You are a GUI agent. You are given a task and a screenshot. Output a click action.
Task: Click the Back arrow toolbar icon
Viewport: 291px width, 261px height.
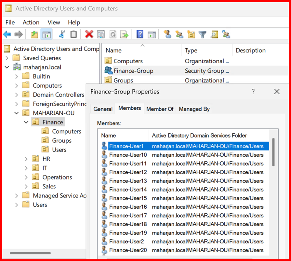click(7, 34)
